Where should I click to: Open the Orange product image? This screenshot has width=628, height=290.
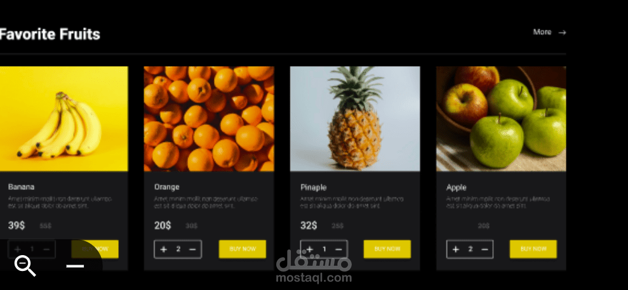pyautogui.click(x=209, y=119)
